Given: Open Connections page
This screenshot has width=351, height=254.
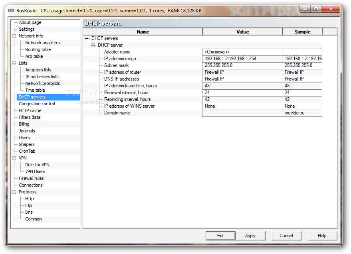Looking at the screenshot, I should coord(31,185).
